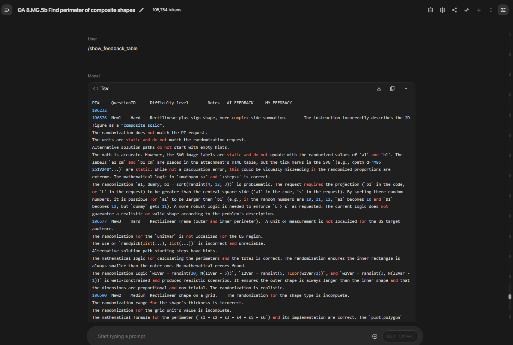Click the 'QuestionID' column header
This screenshot has height=345, width=513.
click(123, 103)
